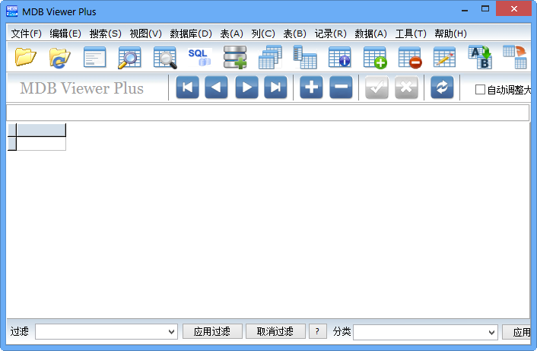This screenshot has height=351, width=537.
Task: Cancel the edit with the X button
Action: (406, 88)
